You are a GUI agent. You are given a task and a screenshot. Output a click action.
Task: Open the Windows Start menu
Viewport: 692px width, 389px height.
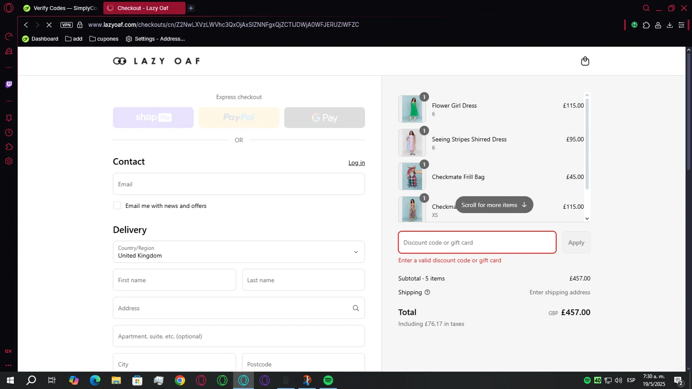10,380
